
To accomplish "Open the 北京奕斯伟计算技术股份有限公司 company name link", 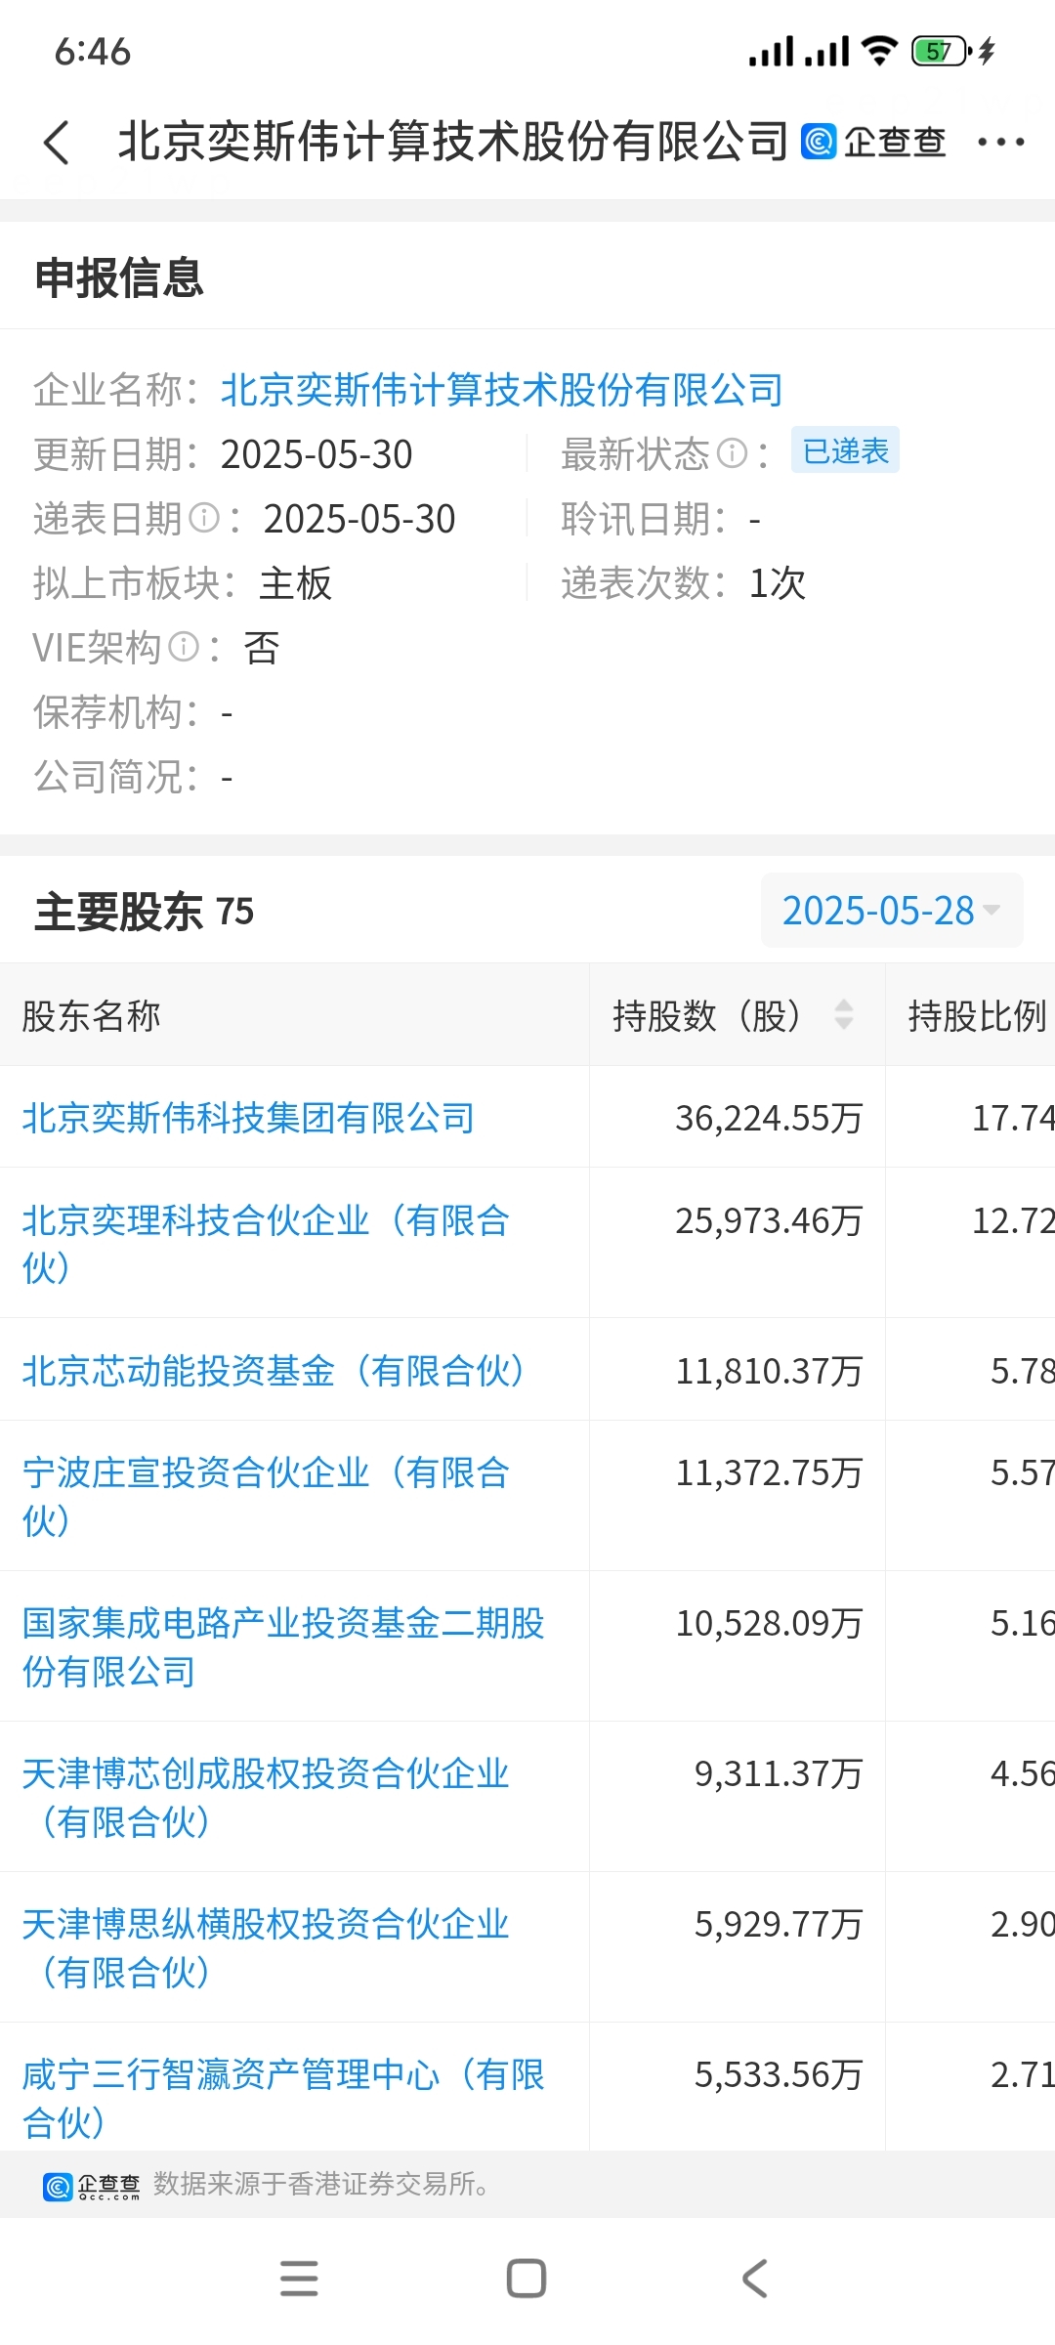I will click(501, 390).
